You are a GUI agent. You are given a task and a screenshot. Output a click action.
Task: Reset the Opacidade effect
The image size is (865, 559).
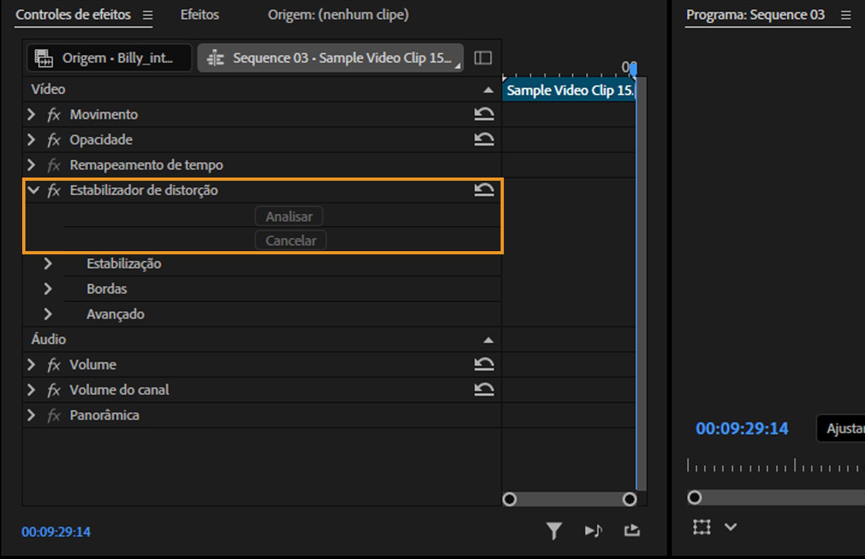[484, 140]
